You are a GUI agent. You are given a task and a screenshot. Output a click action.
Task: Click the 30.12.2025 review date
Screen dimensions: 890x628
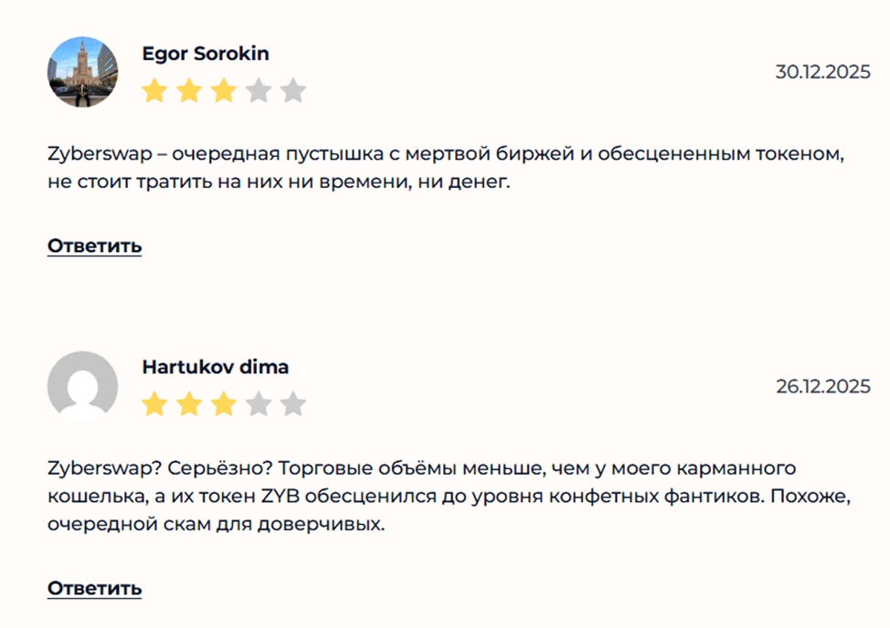(822, 72)
